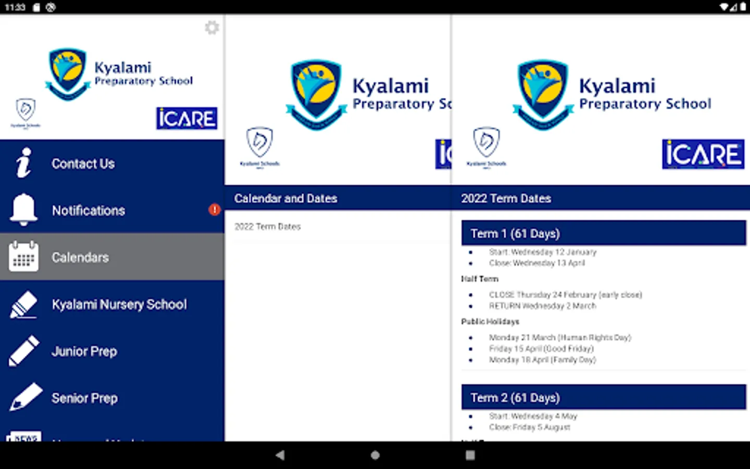
Task: Tap Start Wednesday 4 May line
Action: point(533,416)
